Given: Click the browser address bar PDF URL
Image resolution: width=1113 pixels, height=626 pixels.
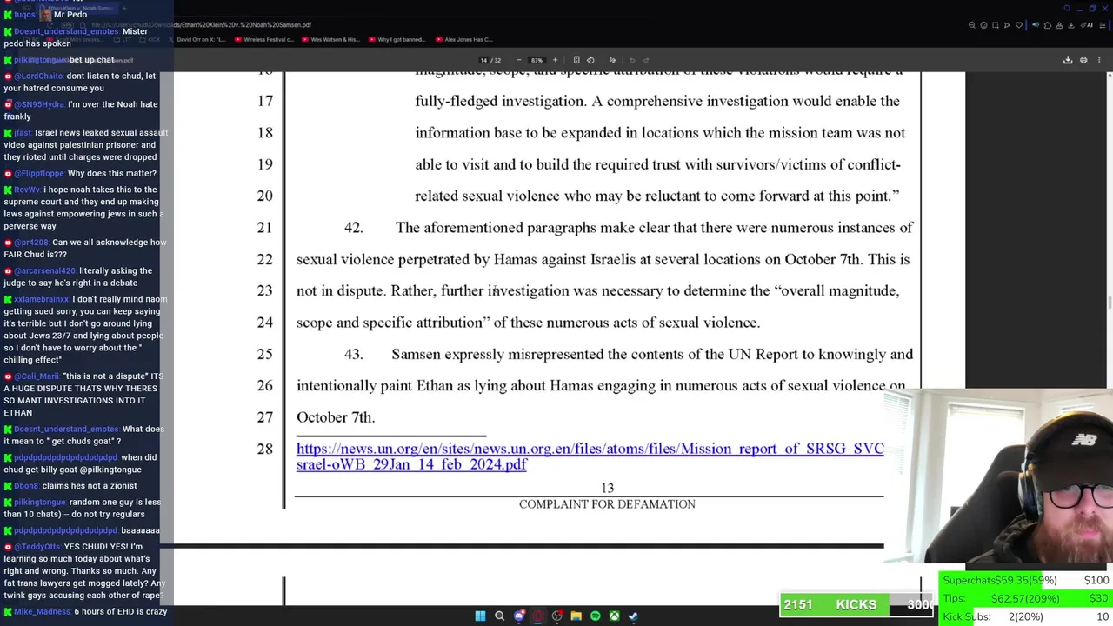Looking at the screenshot, I should (x=203, y=25).
